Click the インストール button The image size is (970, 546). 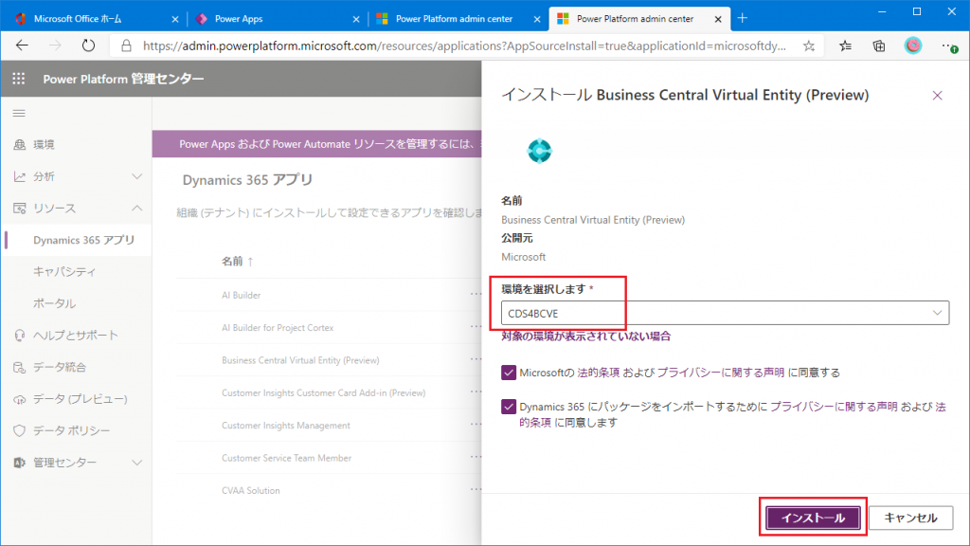pos(813,518)
